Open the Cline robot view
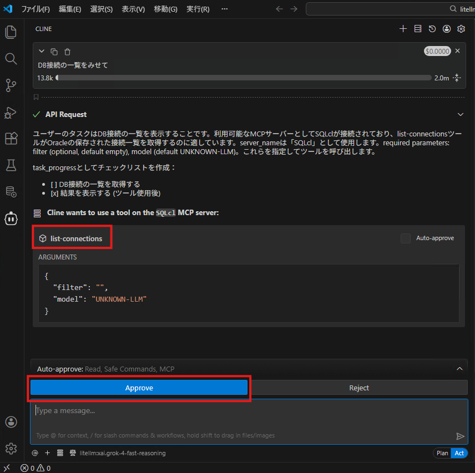Image resolution: width=475 pixels, height=473 pixels. click(x=11, y=218)
